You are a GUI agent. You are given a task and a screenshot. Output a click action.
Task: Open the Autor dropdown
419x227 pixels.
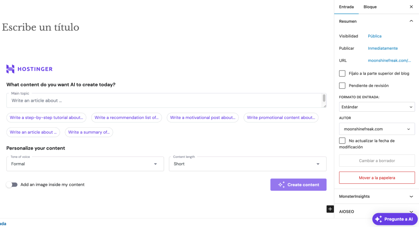coord(377,129)
